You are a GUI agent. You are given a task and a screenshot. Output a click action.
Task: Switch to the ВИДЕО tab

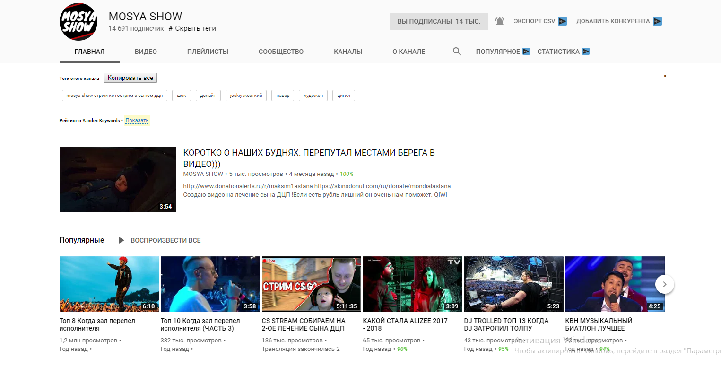pos(146,52)
